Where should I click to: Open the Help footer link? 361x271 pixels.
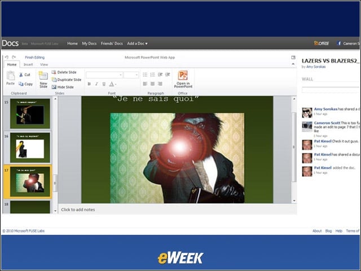(338, 231)
